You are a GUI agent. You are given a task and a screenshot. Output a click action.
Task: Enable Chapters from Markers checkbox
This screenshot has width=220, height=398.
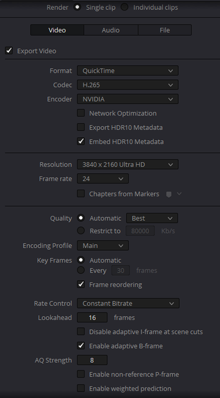(81, 194)
